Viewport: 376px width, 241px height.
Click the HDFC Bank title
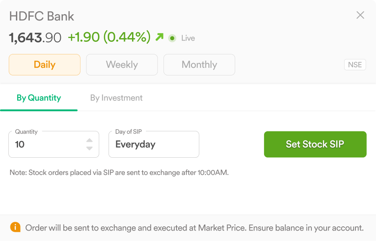point(42,16)
